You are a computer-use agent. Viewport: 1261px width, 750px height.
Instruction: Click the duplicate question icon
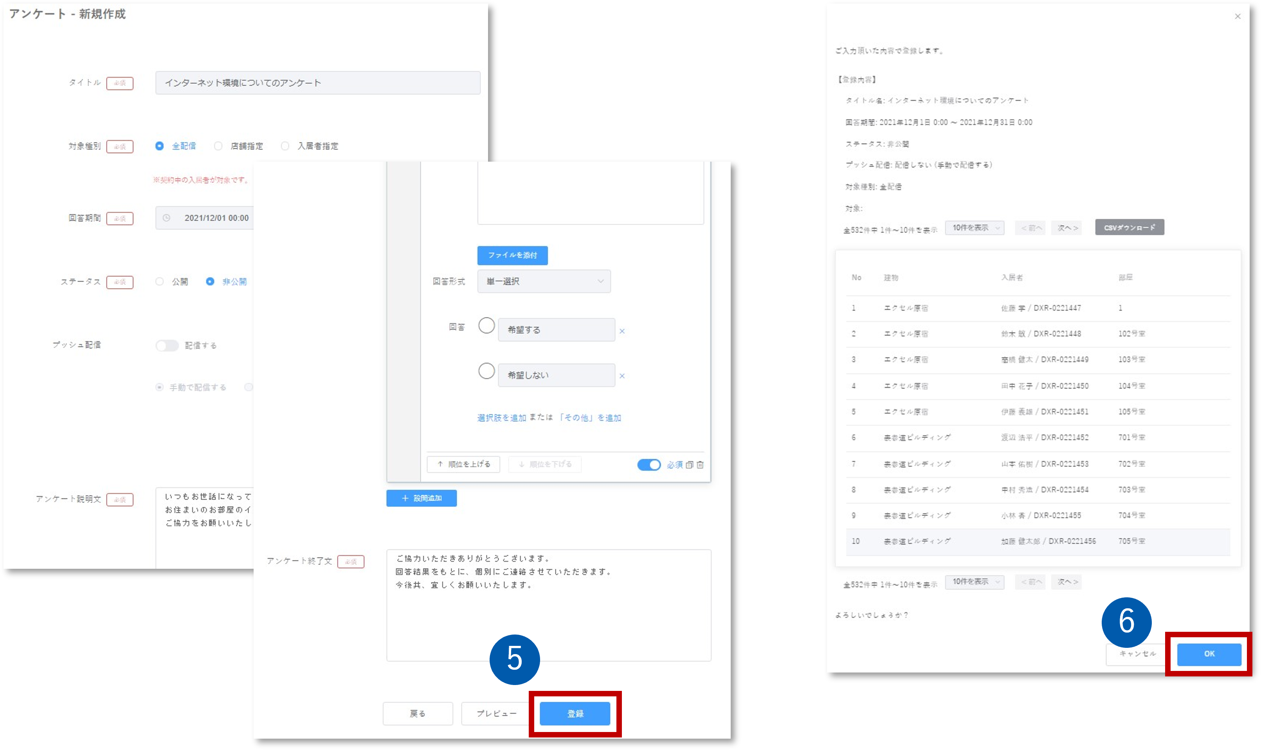pyautogui.click(x=689, y=465)
